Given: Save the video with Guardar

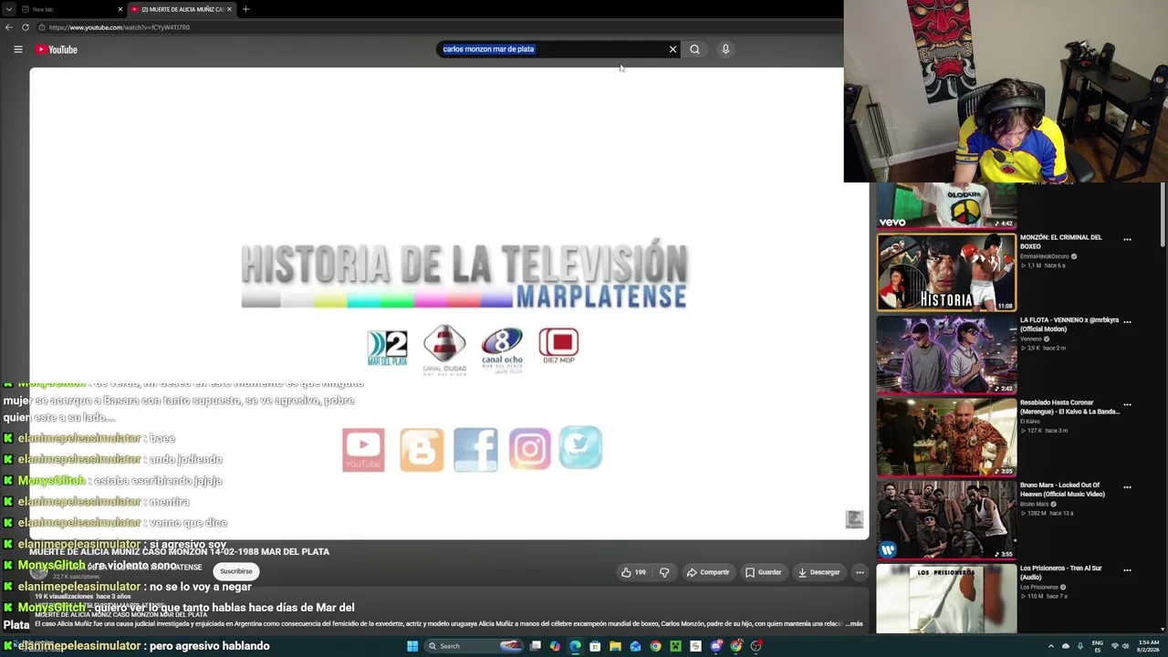Looking at the screenshot, I should click(x=764, y=572).
